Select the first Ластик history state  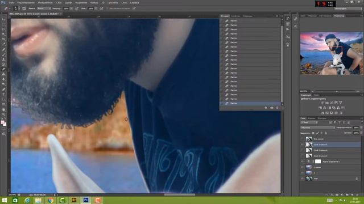click(x=250, y=21)
